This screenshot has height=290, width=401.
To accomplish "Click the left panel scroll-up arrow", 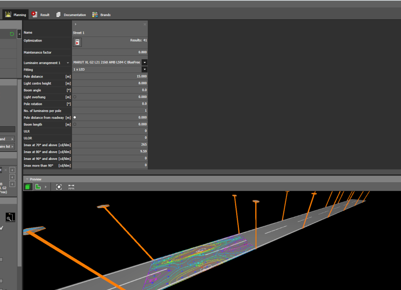I will coord(19,34).
